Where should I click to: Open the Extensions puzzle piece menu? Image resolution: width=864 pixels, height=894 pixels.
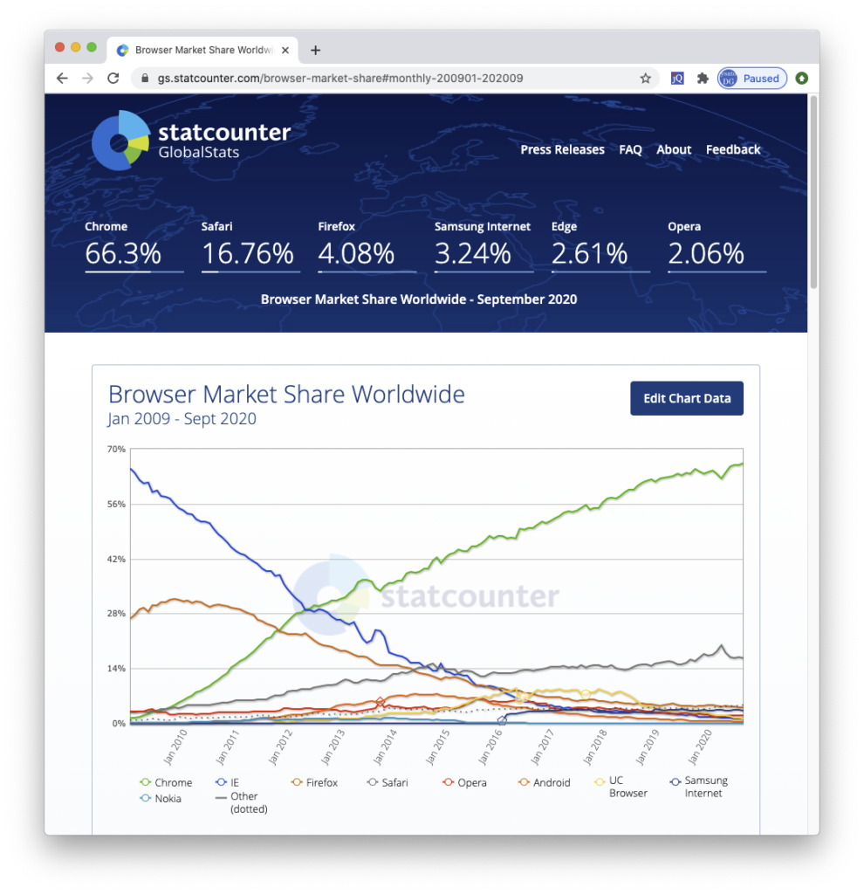(x=702, y=79)
